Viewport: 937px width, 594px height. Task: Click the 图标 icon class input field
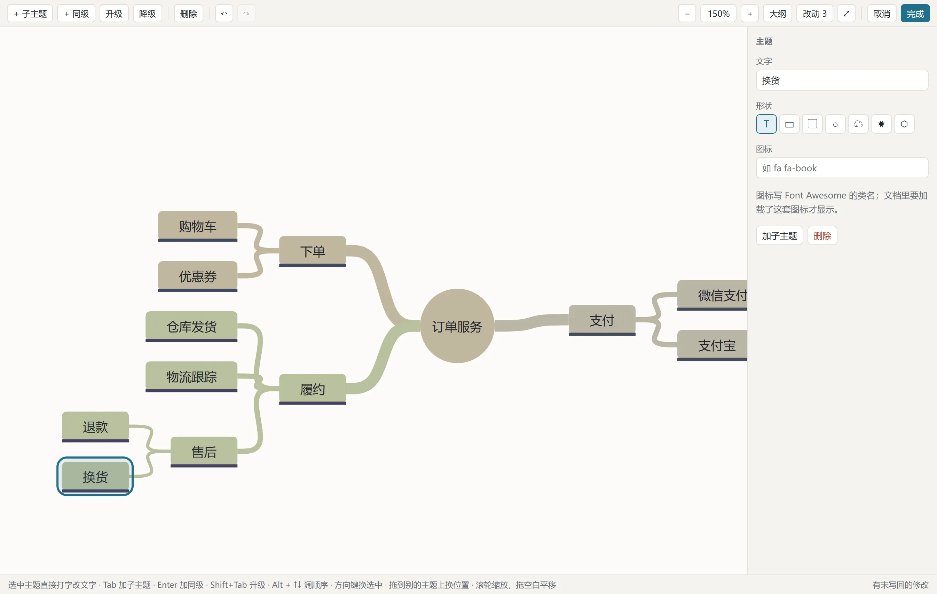point(842,168)
